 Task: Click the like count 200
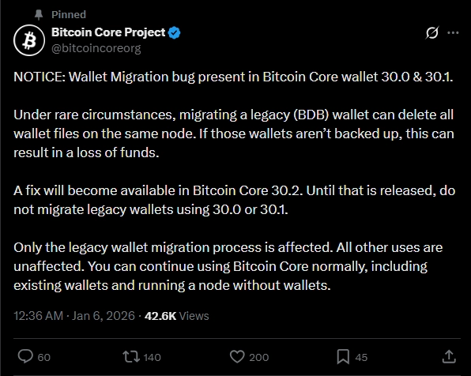pos(259,357)
